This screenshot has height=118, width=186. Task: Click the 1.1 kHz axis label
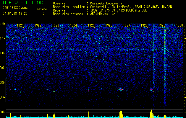coord(3,38)
